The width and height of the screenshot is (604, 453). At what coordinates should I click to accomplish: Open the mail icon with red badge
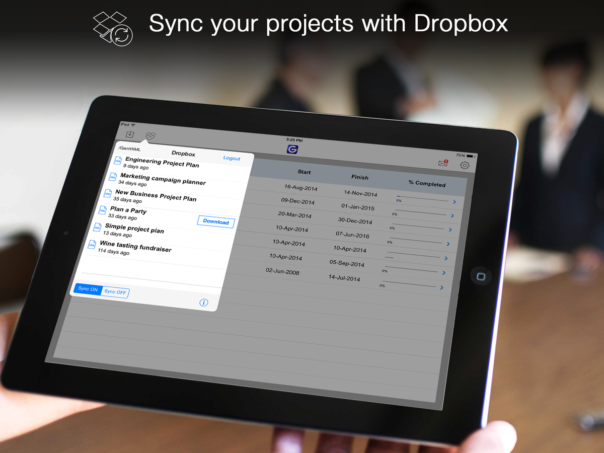tap(443, 163)
